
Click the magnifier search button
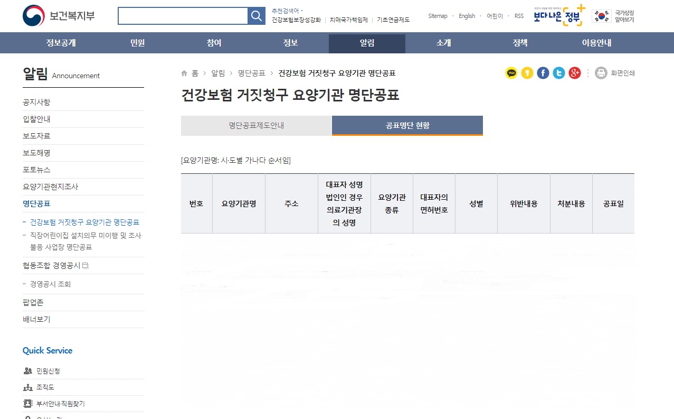(256, 16)
